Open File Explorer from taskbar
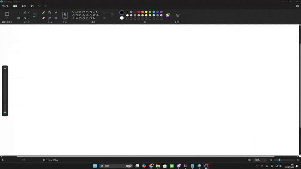301x169 pixels. click(158, 166)
